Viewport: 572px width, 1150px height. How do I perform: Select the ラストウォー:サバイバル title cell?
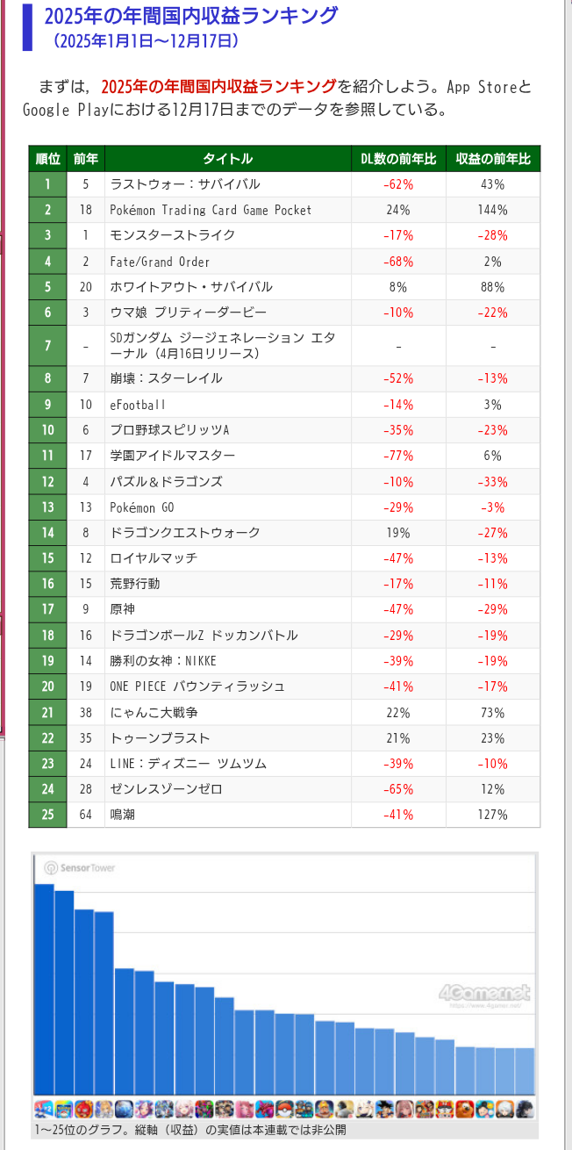185,184
